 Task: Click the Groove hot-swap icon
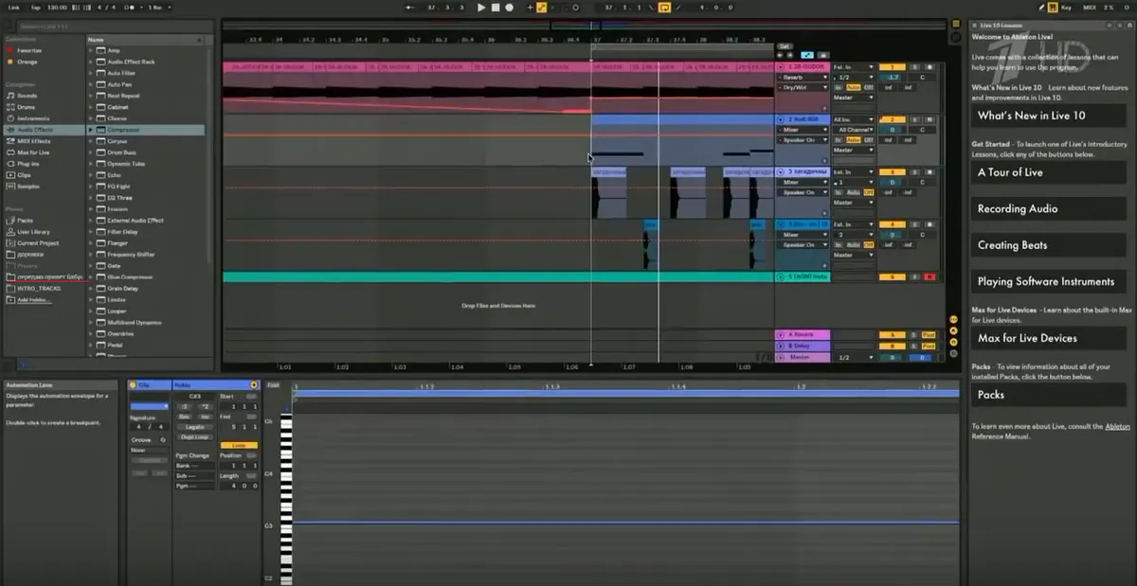(163, 440)
